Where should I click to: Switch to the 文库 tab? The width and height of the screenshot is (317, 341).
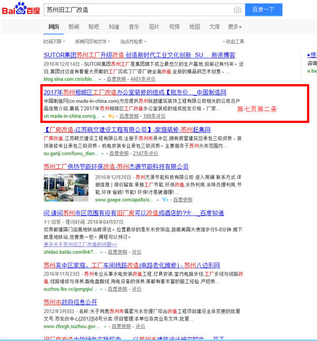pos(215,27)
